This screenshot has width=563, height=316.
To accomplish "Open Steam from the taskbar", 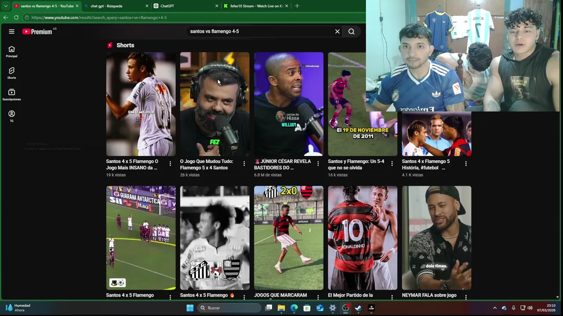I will click(358, 308).
